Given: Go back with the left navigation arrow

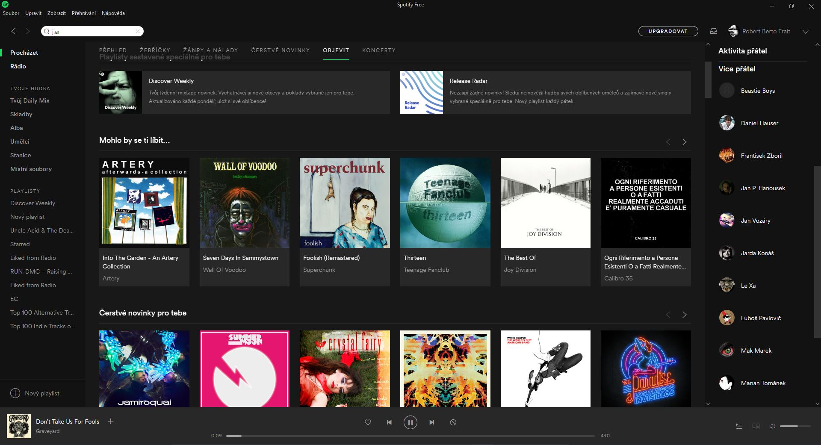Looking at the screenshot, I should point(13,31).
